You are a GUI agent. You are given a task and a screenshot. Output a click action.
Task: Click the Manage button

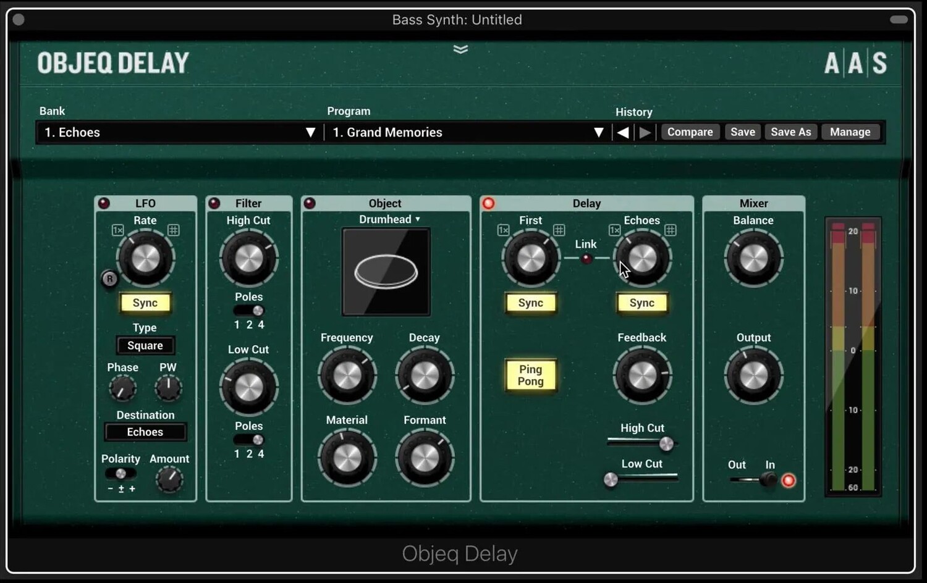(x=850, y=132)
